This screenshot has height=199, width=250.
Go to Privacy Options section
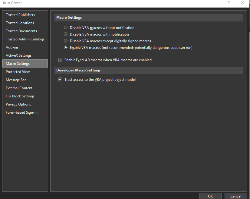[x=25, y=104]
